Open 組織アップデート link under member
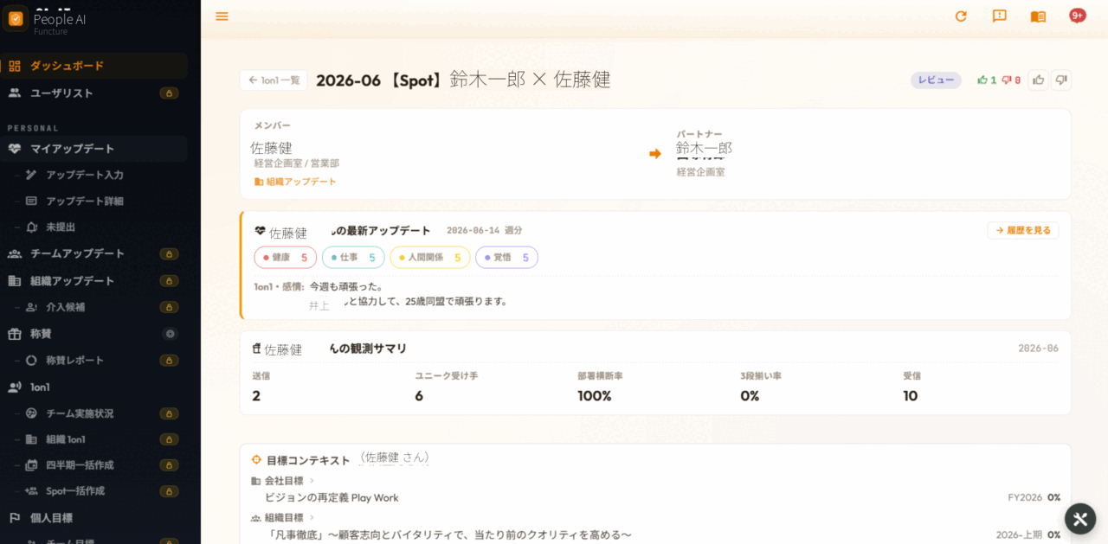Viewport: 1108px width, 544px height. coord(295,182)
